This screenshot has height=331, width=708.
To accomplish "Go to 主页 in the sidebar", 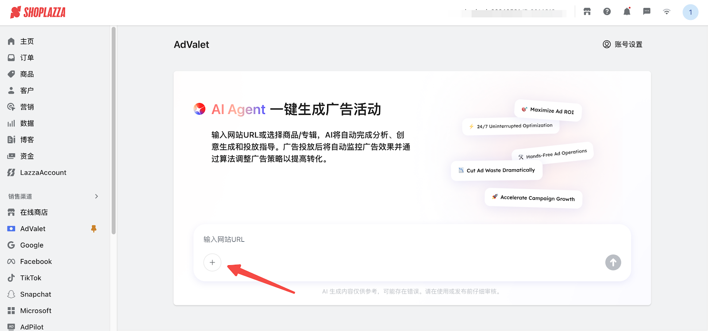I will (27, 41).
